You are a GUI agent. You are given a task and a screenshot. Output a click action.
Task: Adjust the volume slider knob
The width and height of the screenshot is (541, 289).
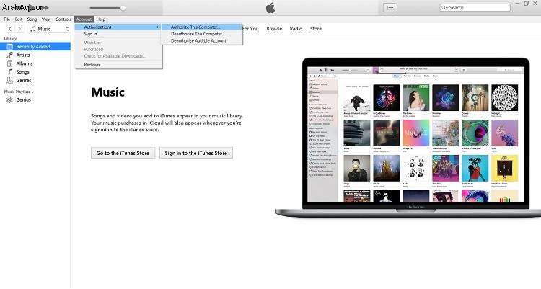click(x=123, y=8)
